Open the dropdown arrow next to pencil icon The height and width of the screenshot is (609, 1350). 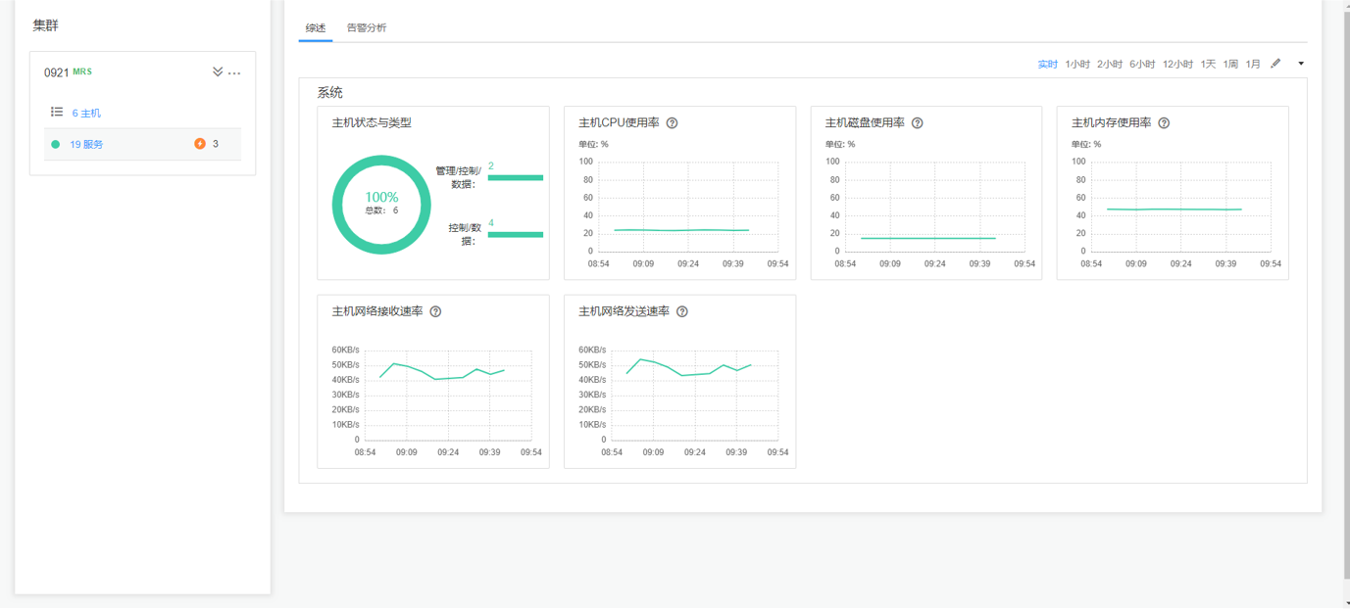click(x=1301, y=63)
